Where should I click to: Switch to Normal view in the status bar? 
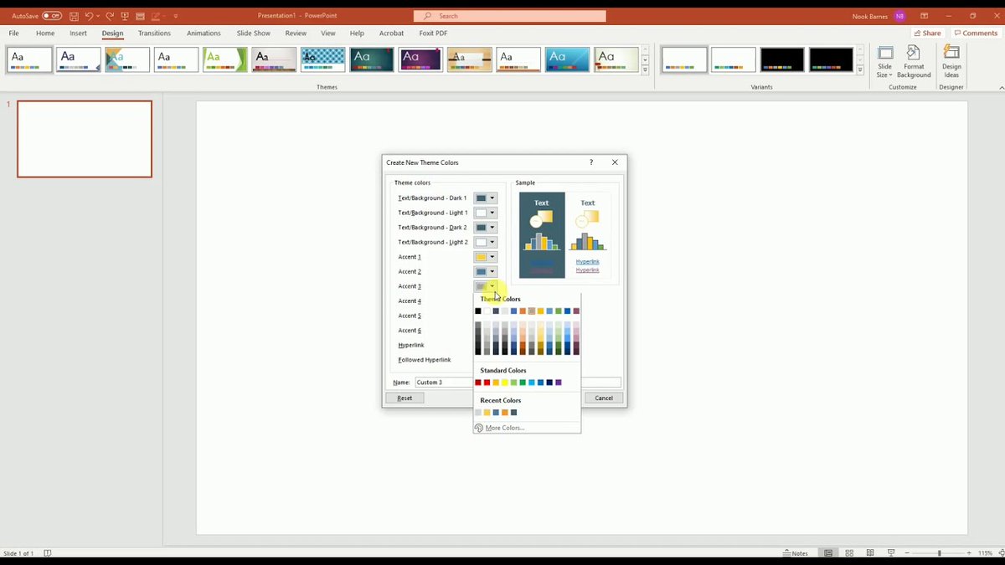[x=828, y=553]
